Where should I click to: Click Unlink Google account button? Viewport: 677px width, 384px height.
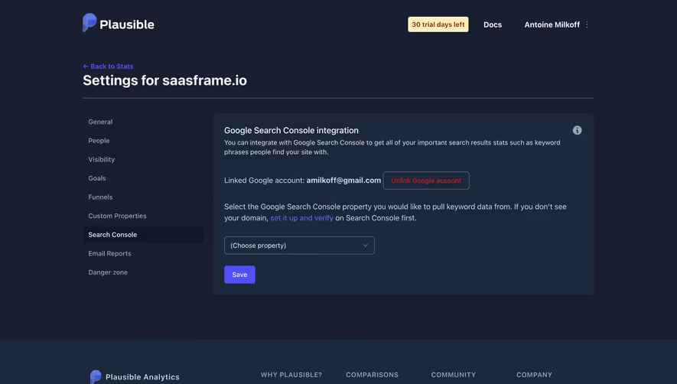click(x=426, y=181)
